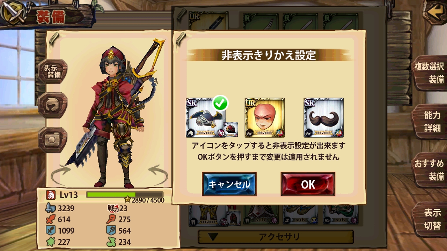
Task: Tap the helmet display icon
Action: (53, 105)
